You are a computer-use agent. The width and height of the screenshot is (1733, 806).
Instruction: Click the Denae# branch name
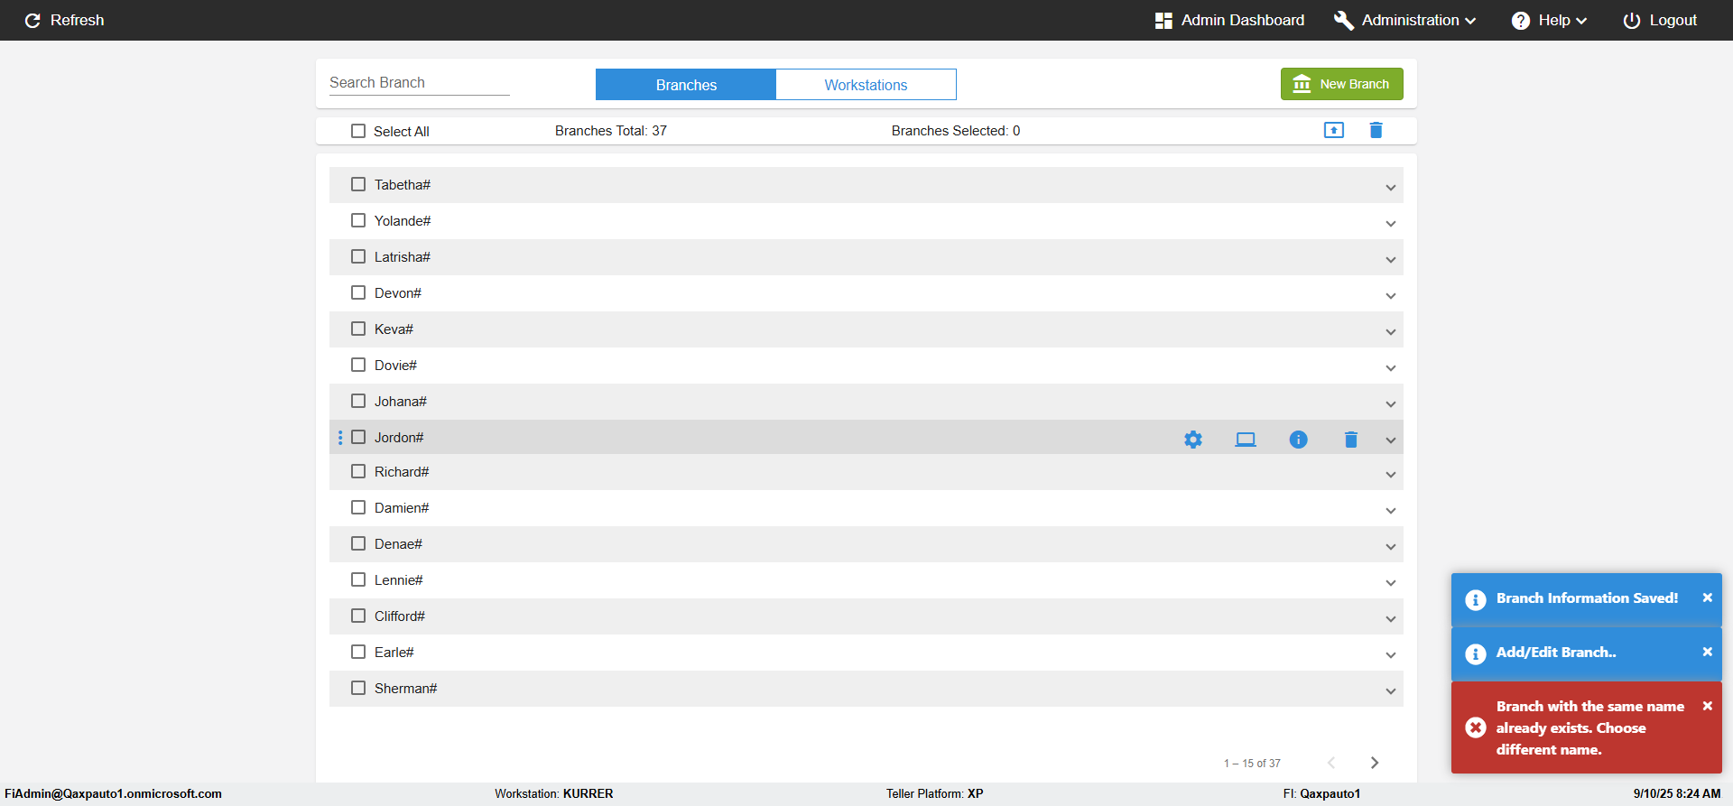pos(398,544)
